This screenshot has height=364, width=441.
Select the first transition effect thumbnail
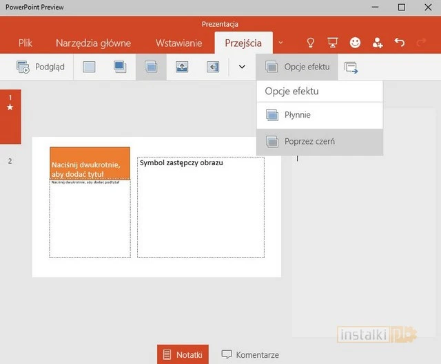pyautogui.click(x=89, y=67)
